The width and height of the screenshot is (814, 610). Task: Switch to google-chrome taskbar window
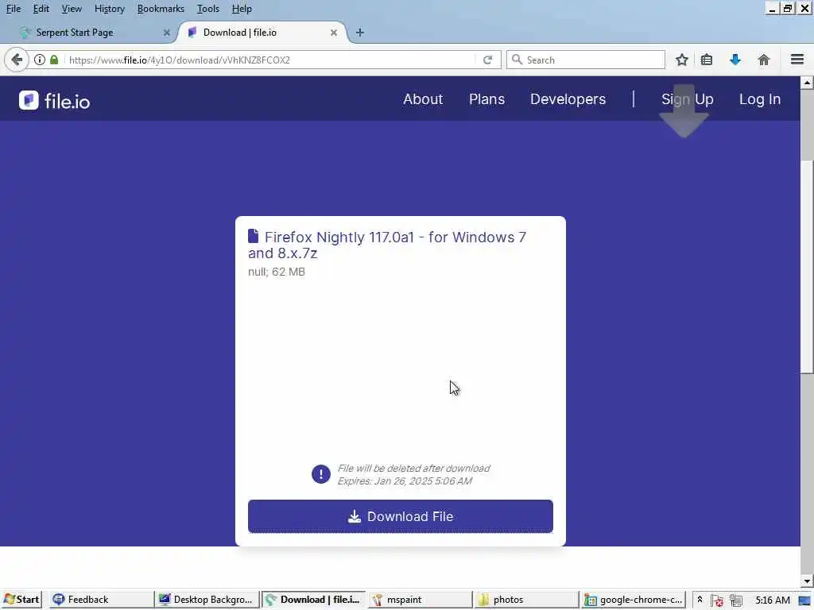coord(633,600)
